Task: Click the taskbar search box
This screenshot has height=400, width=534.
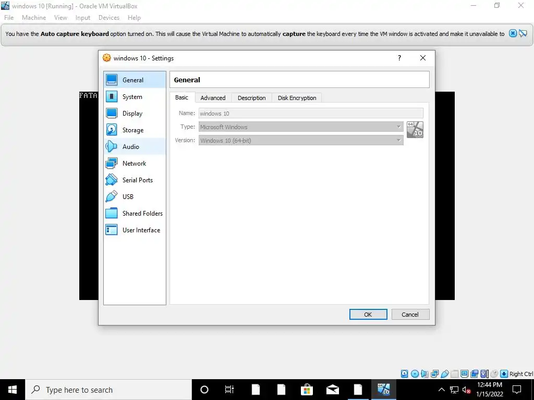Action: pyautogui.click(x=108, y=390)
